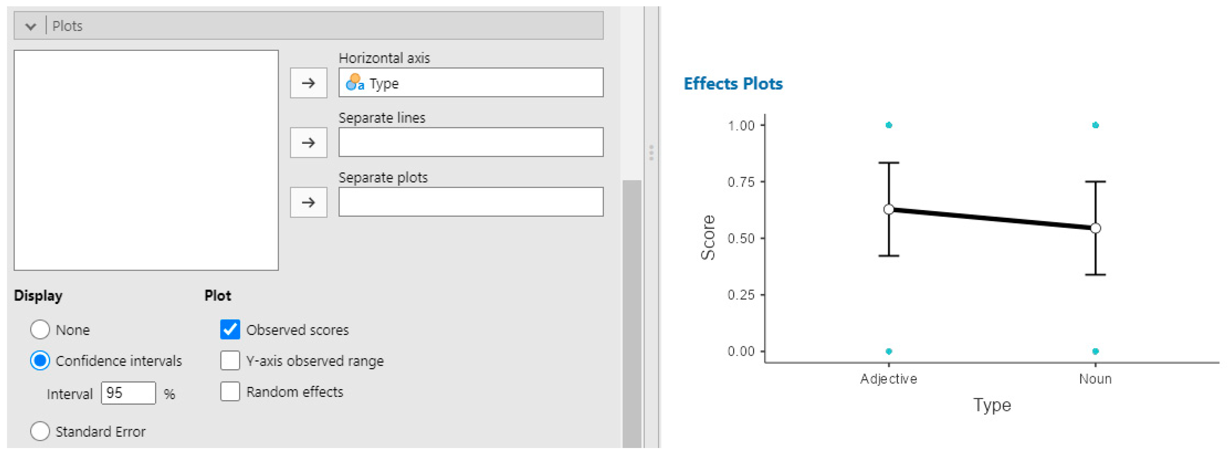Click the panel divider drag handle dots
This screenshot has width=1230, height=456.
click(x=651, y=153)
